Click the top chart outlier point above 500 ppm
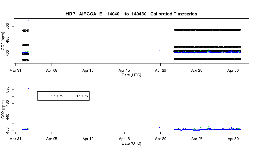Screen dimensions: 254x146 point(28,20)
